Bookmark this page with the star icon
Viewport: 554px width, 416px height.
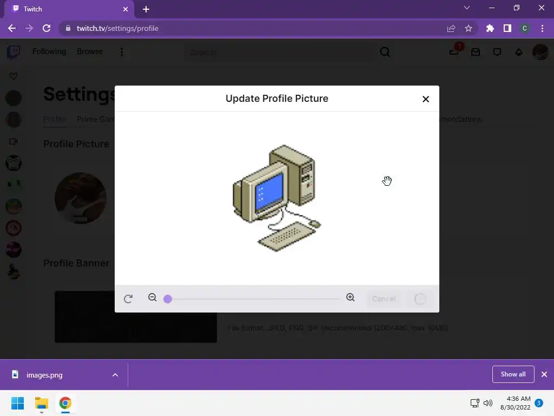tap(469, 28)
